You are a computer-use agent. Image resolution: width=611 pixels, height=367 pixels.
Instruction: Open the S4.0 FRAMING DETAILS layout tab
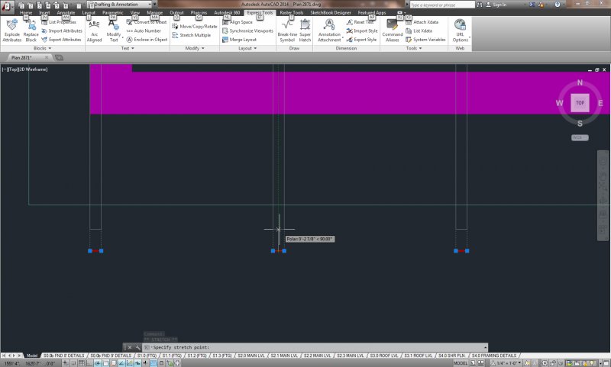coord(493,356)
